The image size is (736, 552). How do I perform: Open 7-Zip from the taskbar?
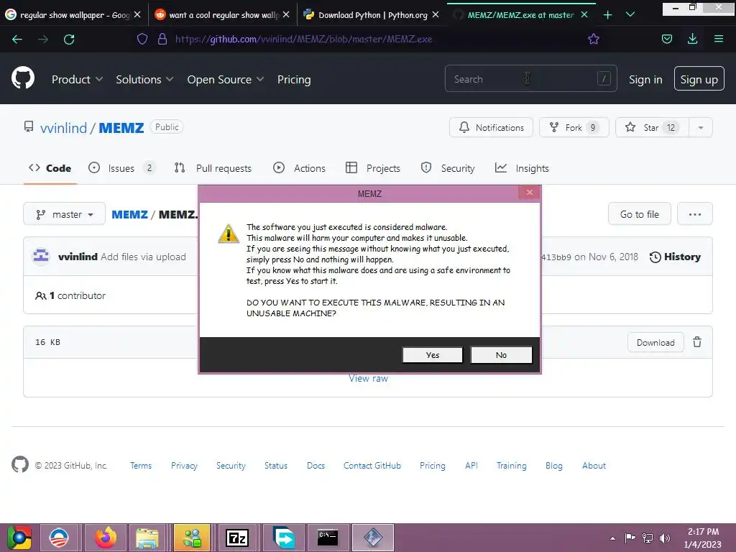click(x=237, y=538)
